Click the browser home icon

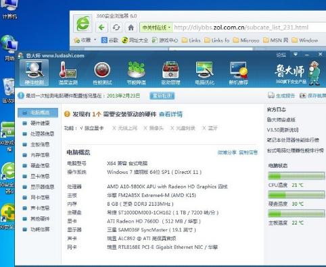point(131,28)
